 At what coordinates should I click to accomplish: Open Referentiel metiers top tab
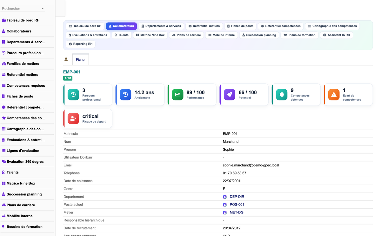[204, 26]
